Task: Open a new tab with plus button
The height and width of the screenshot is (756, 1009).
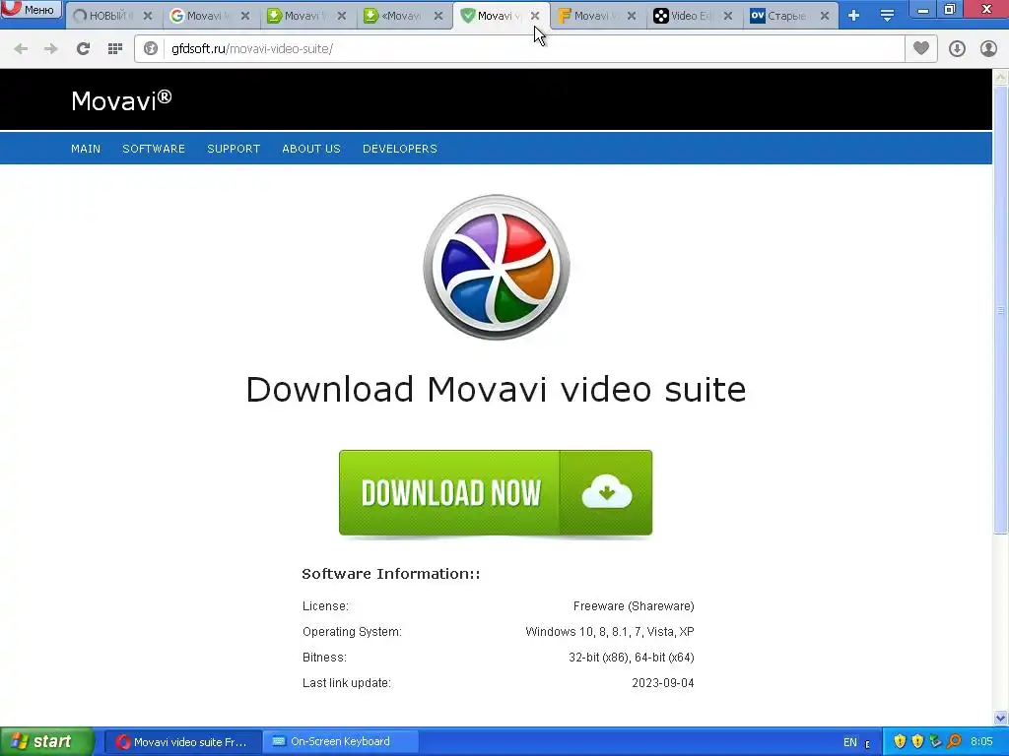Action: point(853,16)
